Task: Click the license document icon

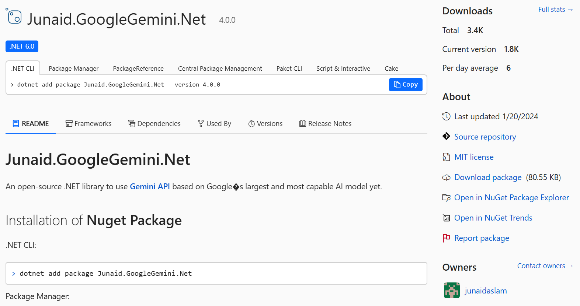Action: [x=446, y=157]
